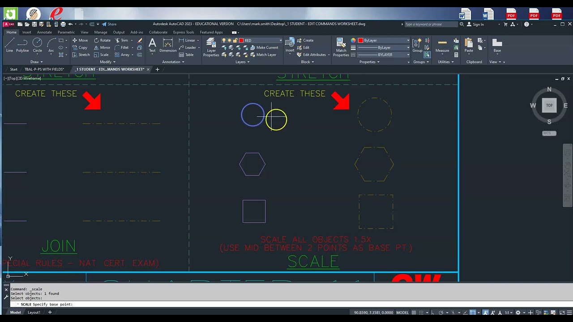The width and height of the screenshot is (573, 322).
Task: Toggle polar tracking in status bar
Action: coord(441,313)
